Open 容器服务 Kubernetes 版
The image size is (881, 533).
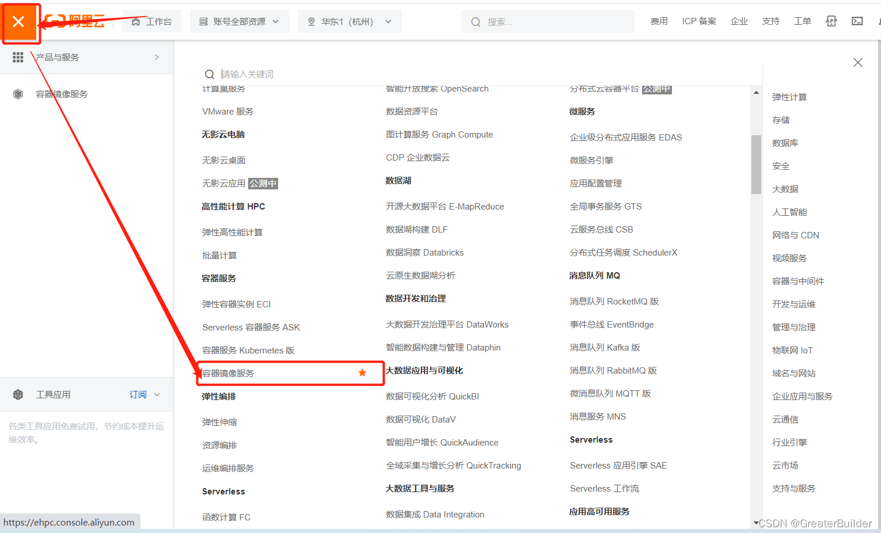click(248, 350)
